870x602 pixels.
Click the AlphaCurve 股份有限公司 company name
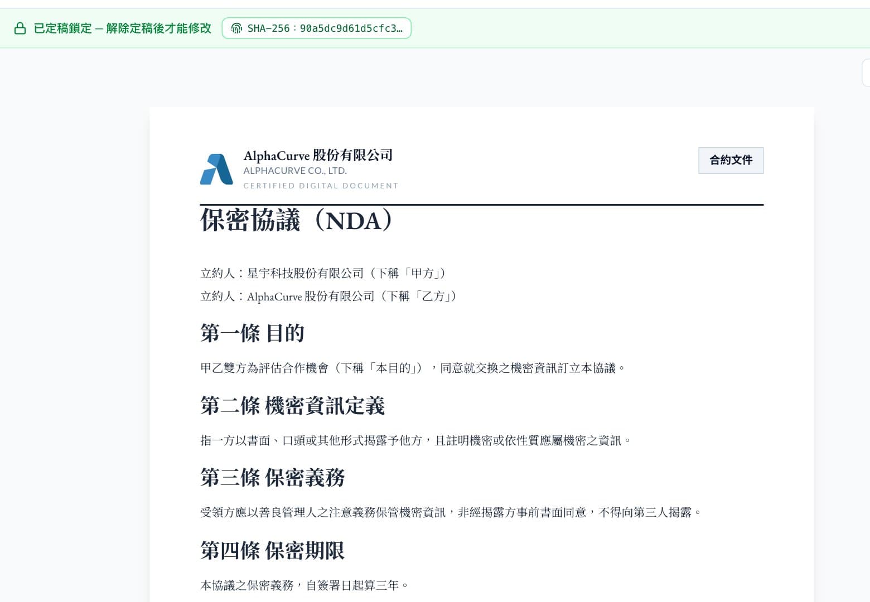(x=318, y=156)
